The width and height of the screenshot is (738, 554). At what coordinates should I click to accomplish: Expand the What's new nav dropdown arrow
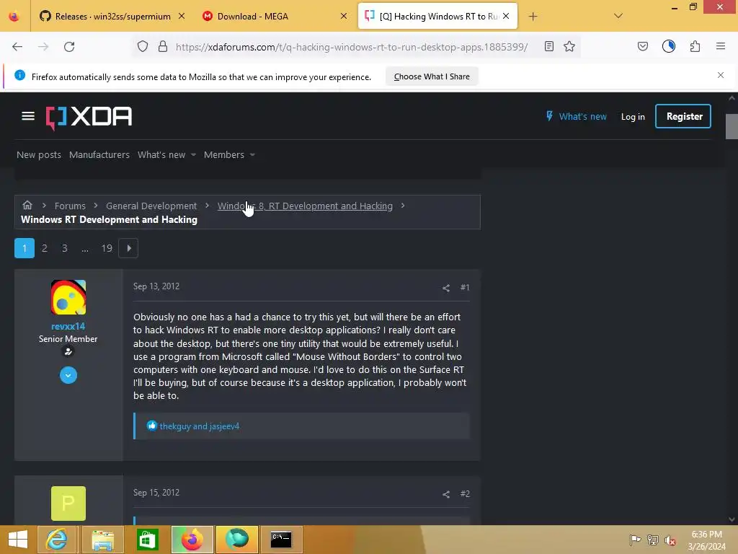point(193,155)
